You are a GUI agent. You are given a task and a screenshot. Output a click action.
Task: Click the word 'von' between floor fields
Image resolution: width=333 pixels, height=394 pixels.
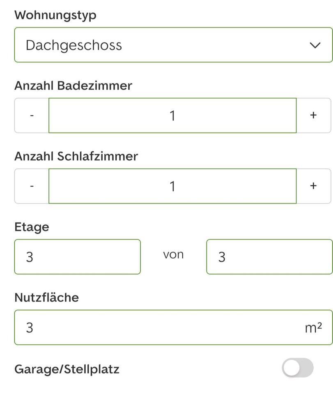coord(173,254)
